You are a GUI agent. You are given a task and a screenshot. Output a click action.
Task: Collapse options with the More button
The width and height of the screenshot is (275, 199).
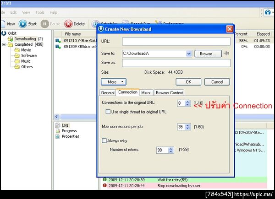click(x=114, y=82)
